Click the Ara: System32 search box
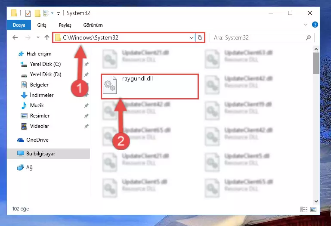331x226 pixels. pos(262,37)
